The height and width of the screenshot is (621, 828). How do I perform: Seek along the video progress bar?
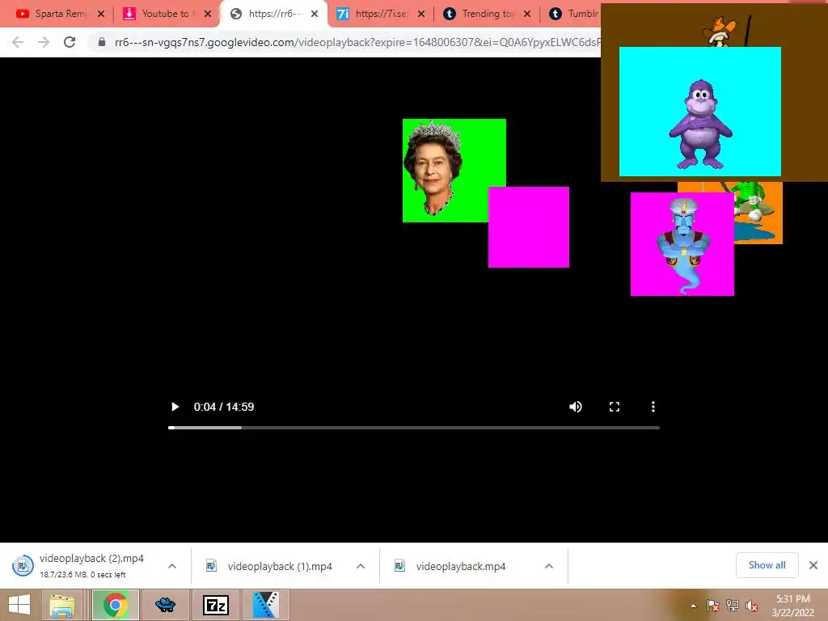point(414,428)
